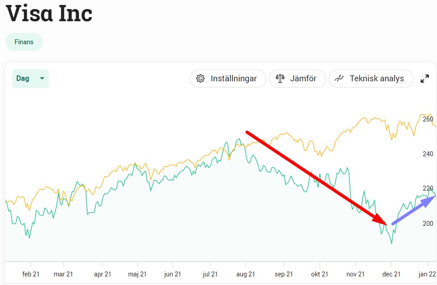
Task: Open the Dag interval dropdown arrow
Action: (x=42, y=79)
